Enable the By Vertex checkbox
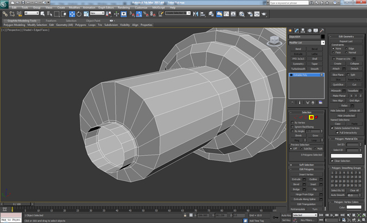This screenshot has height=223, width=367. pos(292,122)
